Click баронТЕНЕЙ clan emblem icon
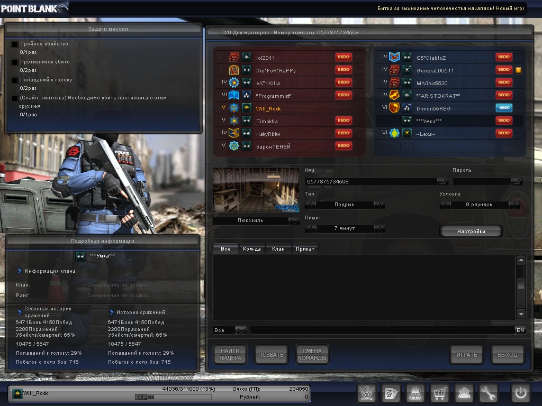The height and width of the screenshot is (406, 542). pyautogui.click(x=234, y=146)
